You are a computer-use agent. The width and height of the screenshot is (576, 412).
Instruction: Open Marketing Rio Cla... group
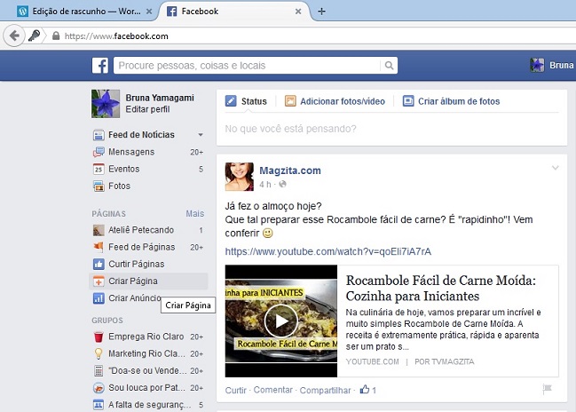tap(148, 353)
